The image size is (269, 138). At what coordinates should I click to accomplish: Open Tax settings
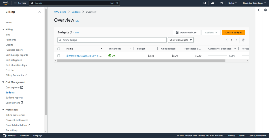(12, 130)
